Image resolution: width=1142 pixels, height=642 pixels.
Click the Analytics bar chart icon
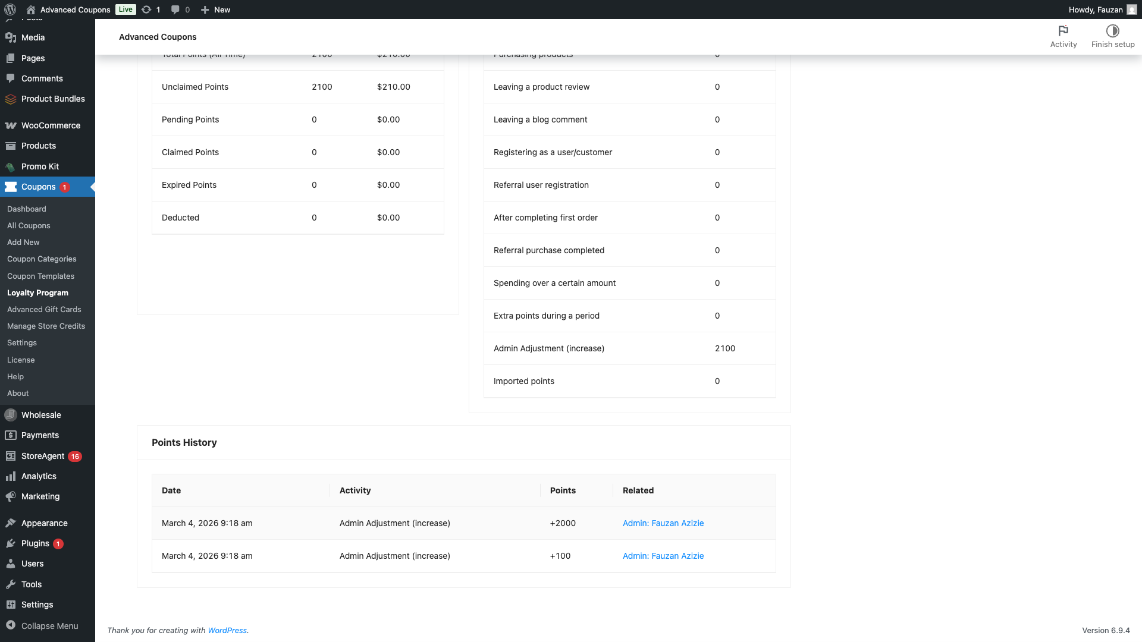point(11,476)
